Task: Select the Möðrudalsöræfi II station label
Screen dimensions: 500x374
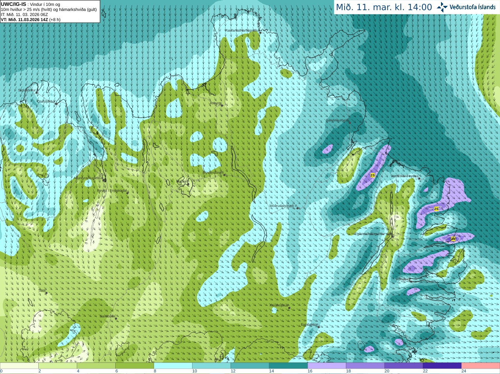Action: [x=283, y=206]
